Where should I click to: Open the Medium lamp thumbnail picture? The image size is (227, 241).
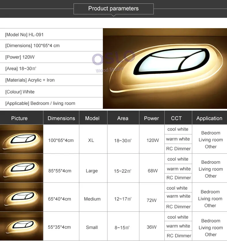pos(22,197)
